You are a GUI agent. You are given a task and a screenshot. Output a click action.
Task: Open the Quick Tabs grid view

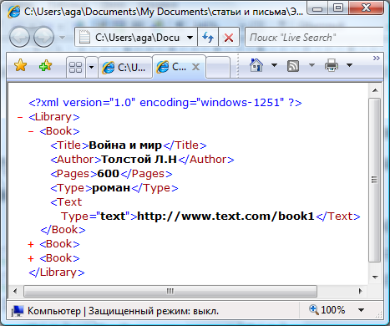[75, 67]
